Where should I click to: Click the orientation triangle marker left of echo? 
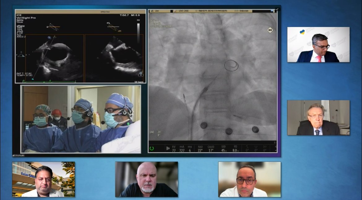click(x=21, y=55)
